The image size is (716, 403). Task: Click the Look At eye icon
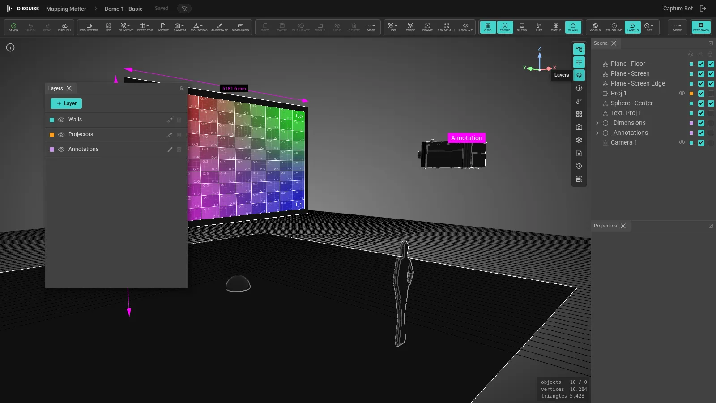(x=465, y=27)
